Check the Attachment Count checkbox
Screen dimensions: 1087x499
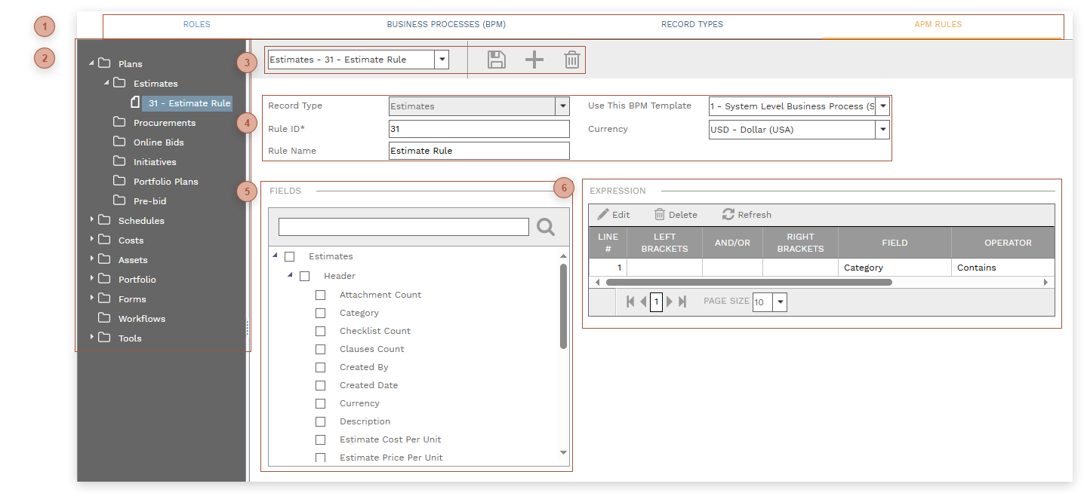coord(320,295)
